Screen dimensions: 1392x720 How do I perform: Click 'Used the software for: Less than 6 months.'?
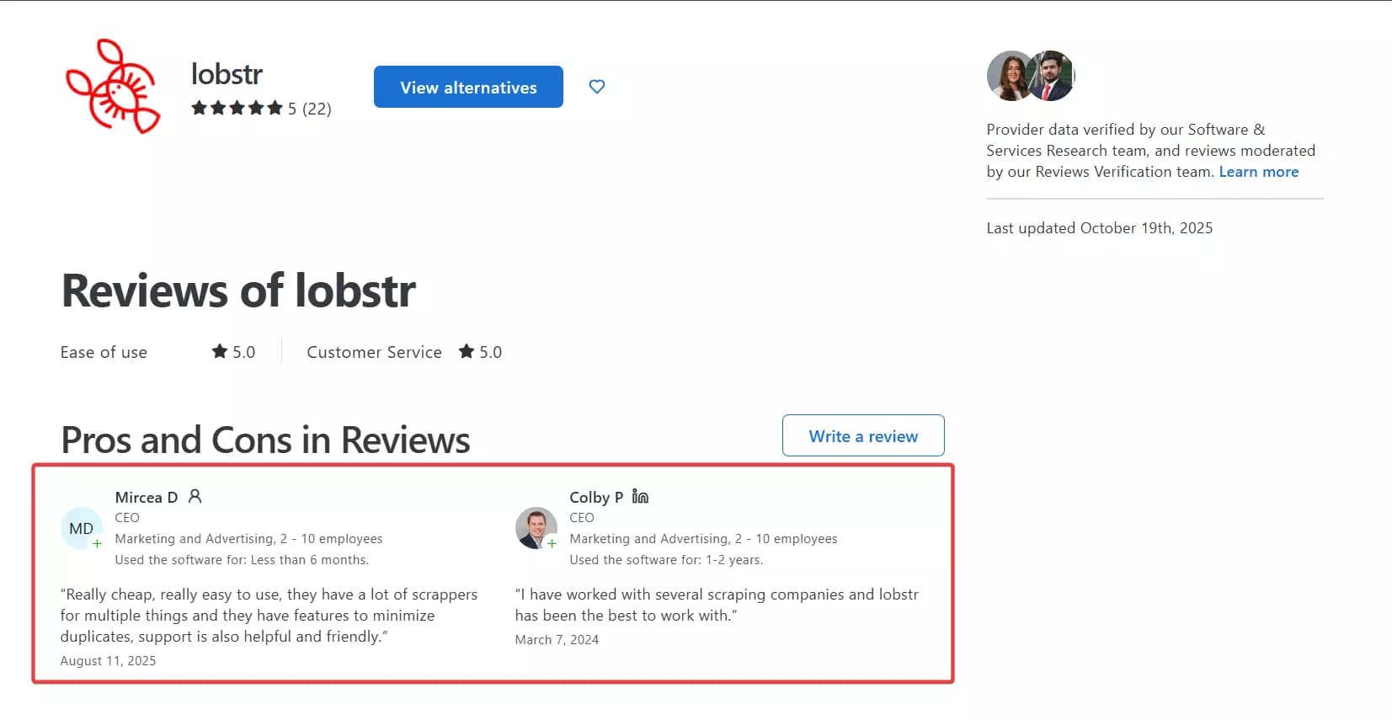tap(242, 560)
